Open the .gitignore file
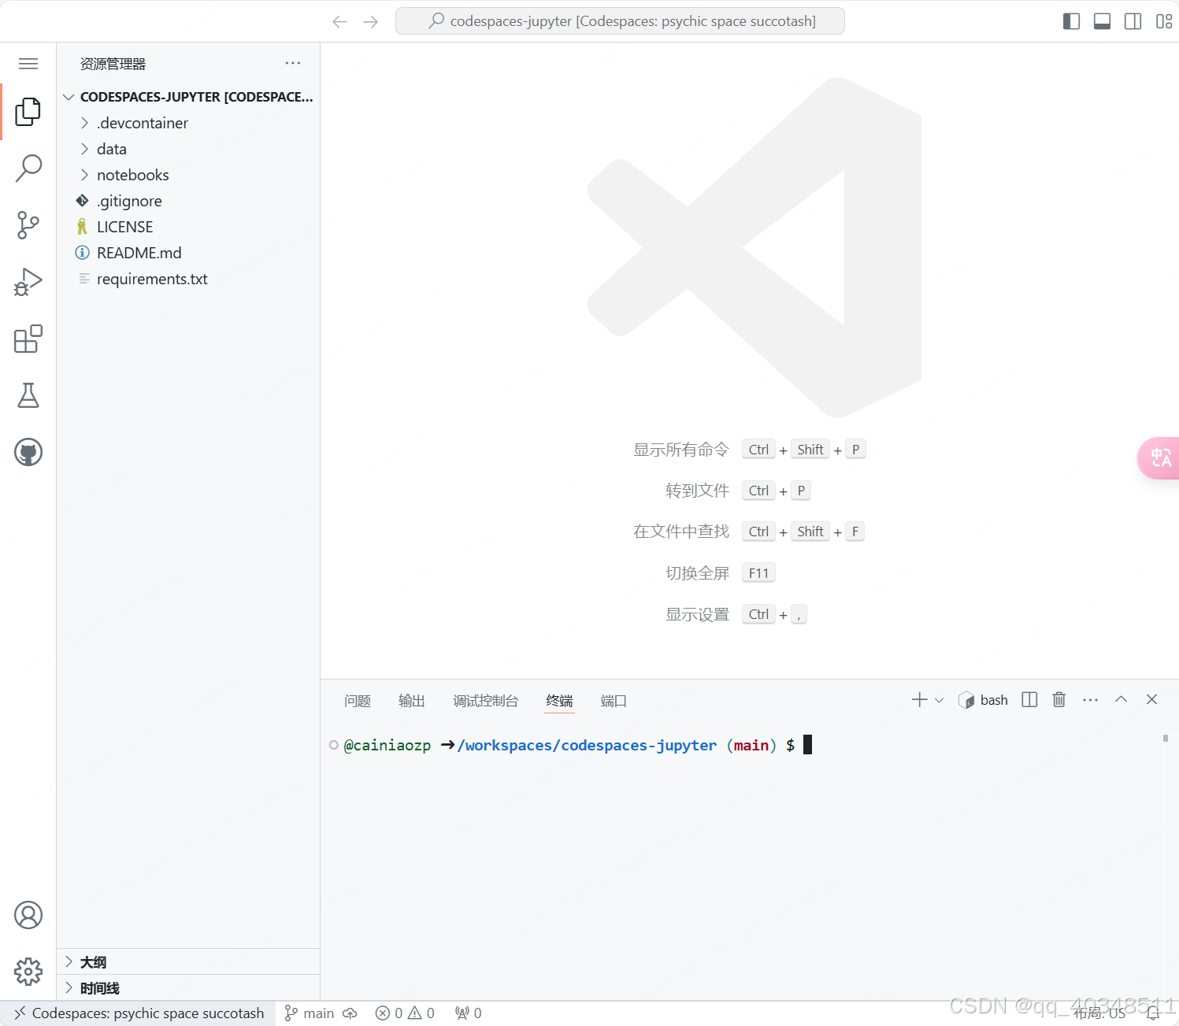The height and width of the screenshot is (1026, 1179). (x=188, y=201)
